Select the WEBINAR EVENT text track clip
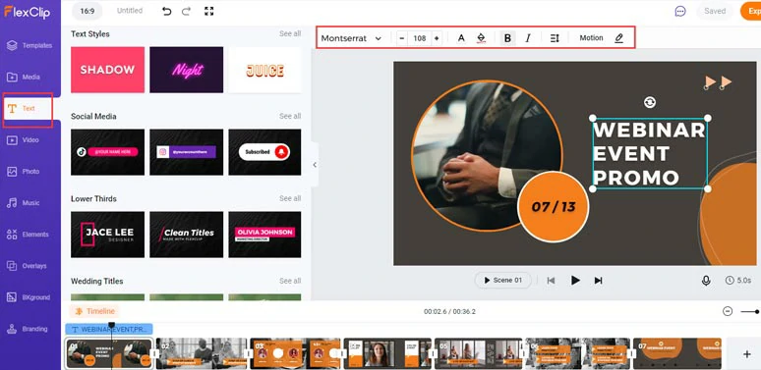 coord(109,330)
